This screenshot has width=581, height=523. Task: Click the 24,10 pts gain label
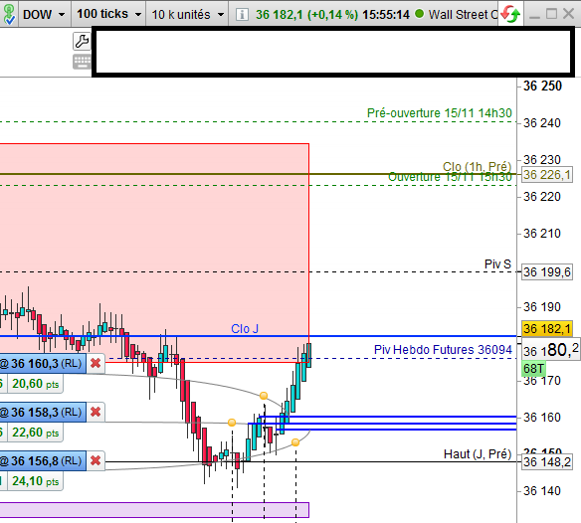35,481
